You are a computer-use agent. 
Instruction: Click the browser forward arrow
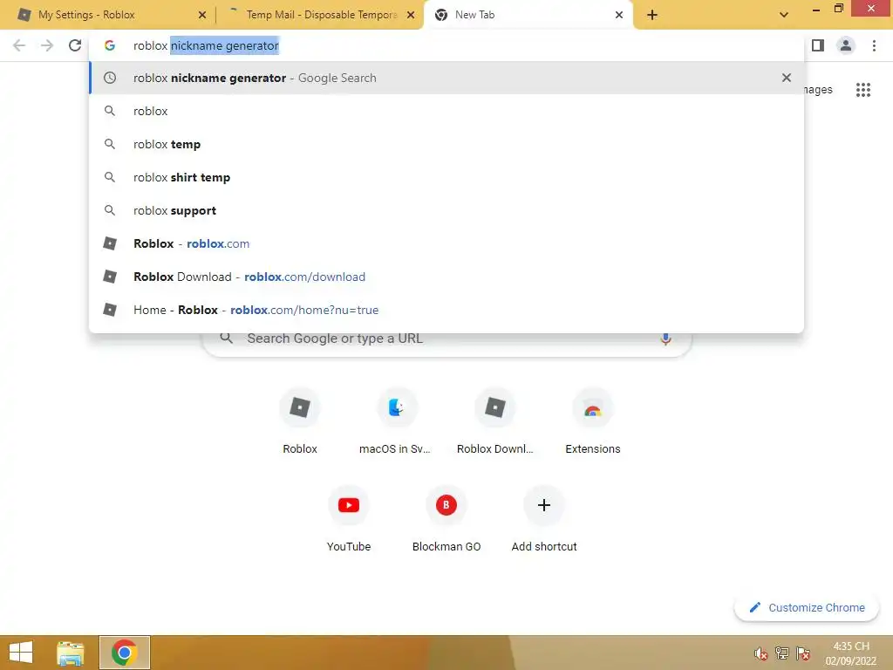(47, 45)
